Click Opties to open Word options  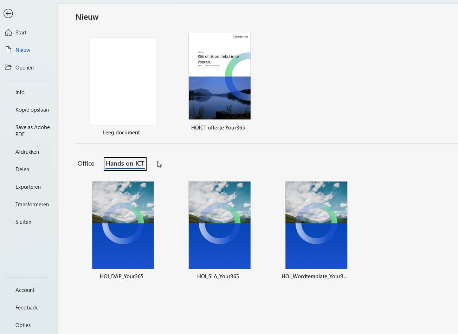coord(23,325)
